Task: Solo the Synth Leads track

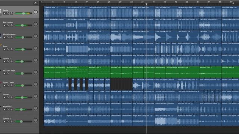Action: coord(7,85)
